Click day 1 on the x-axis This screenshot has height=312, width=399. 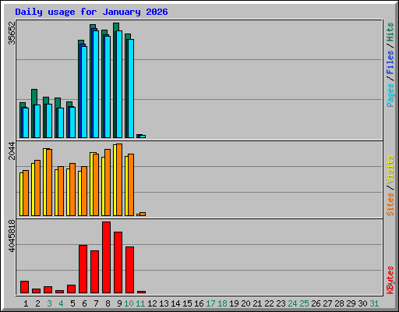[26, 303]
